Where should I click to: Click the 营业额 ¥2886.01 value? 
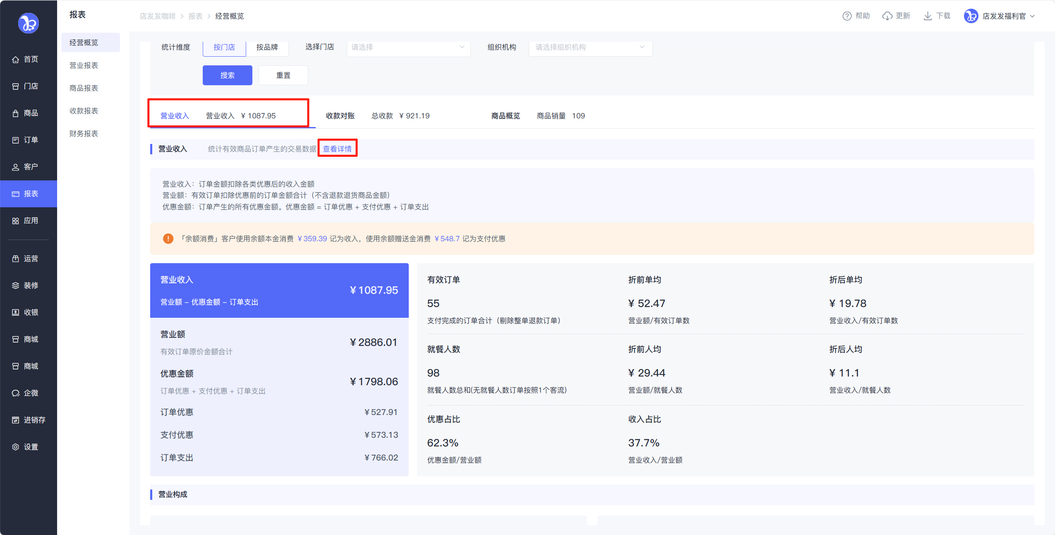click(374, 343)
